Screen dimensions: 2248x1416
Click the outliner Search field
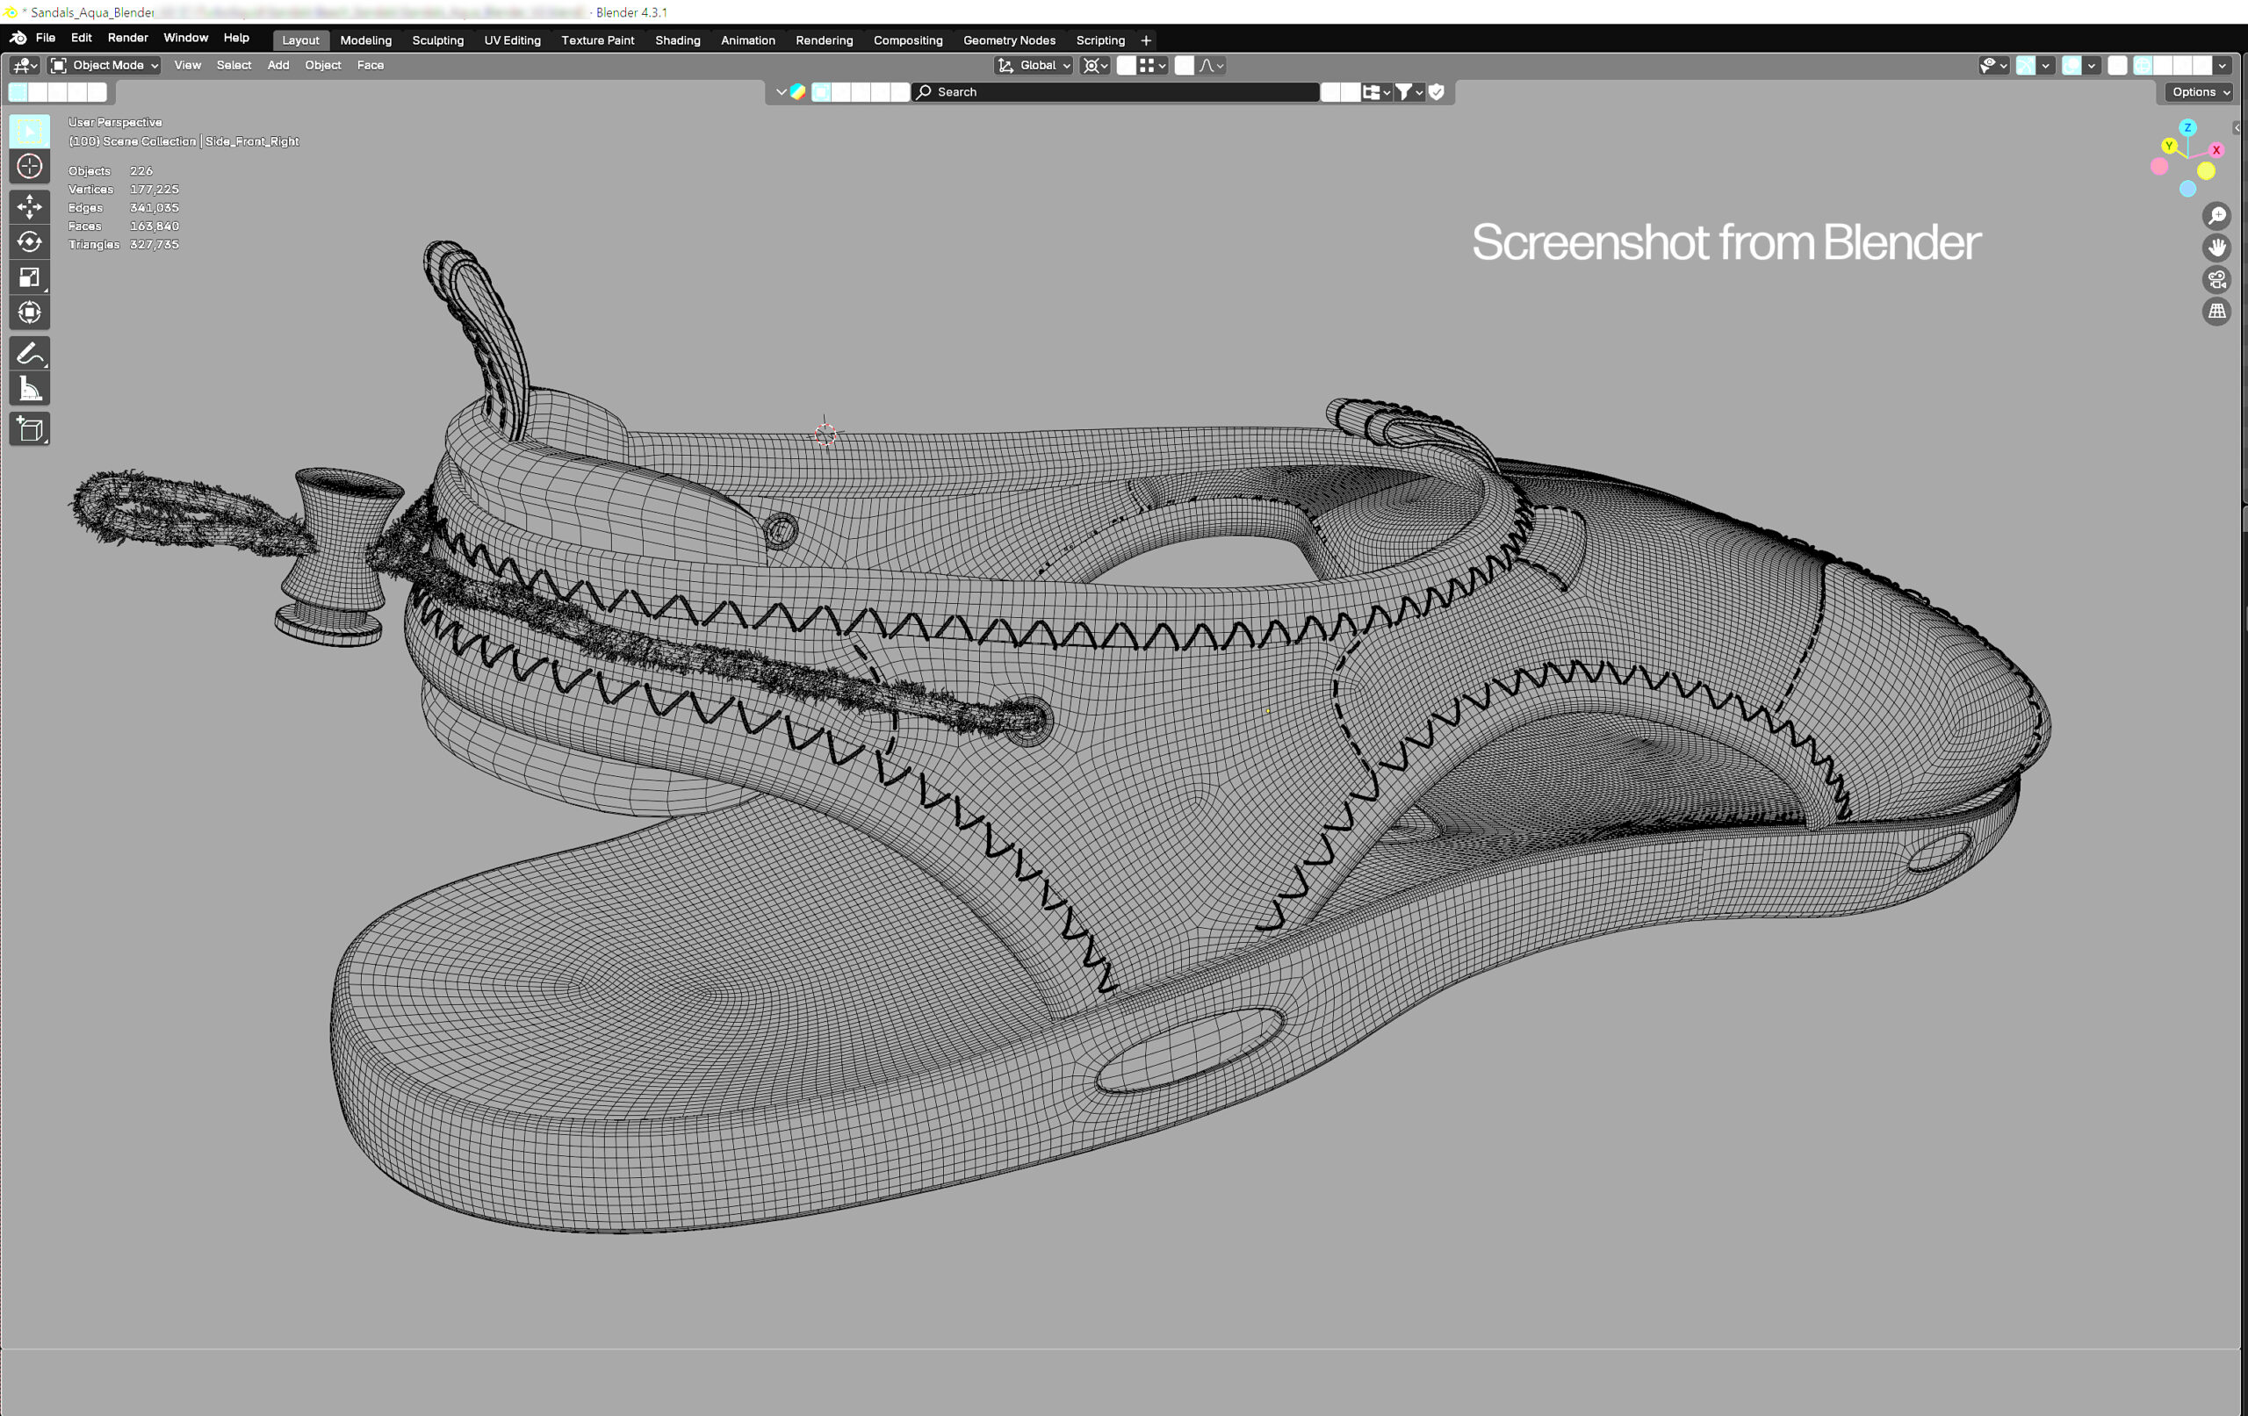click(1115, 91)
